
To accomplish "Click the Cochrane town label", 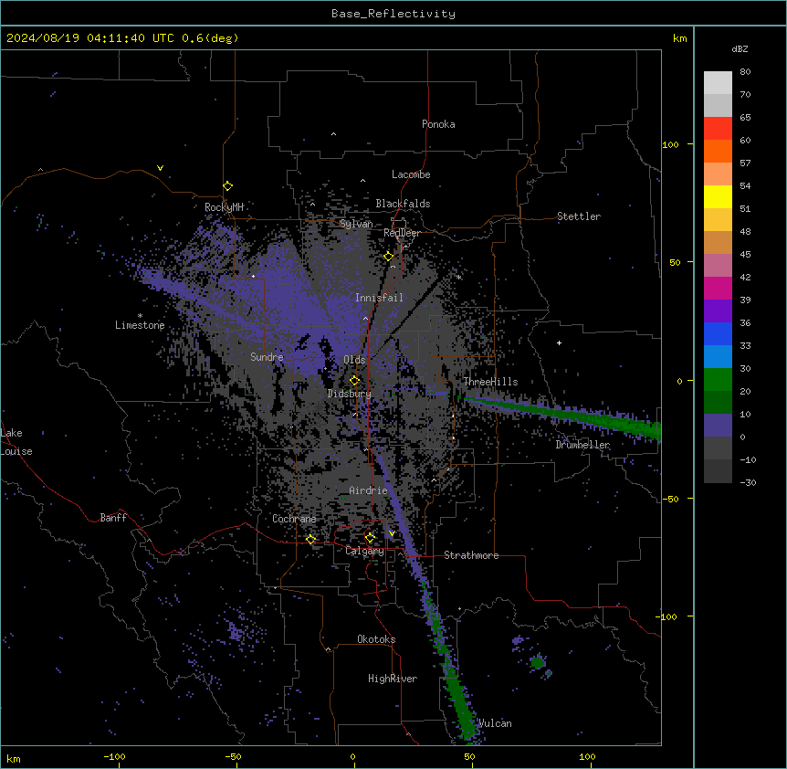I will (x=294, y=519).
